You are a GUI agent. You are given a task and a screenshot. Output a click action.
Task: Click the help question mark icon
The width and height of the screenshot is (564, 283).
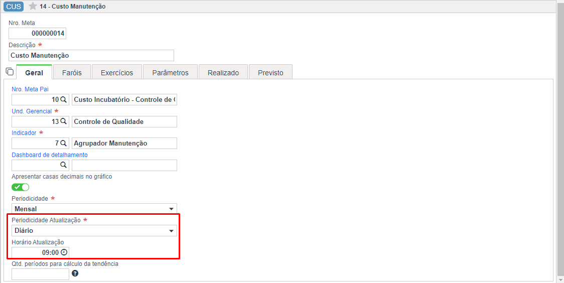click(x=75, y=273)
